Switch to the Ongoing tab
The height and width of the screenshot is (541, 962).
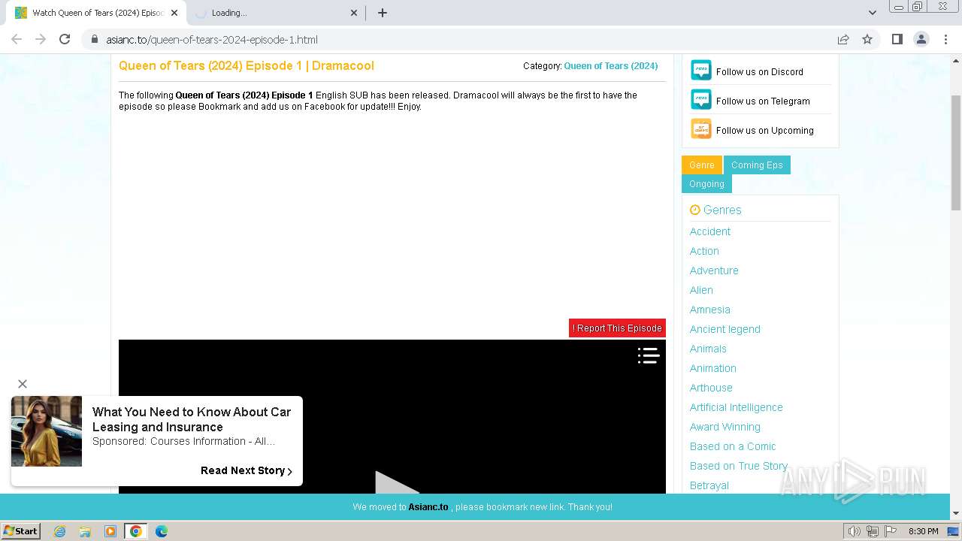pyautogui.click(x=706, y=184)
